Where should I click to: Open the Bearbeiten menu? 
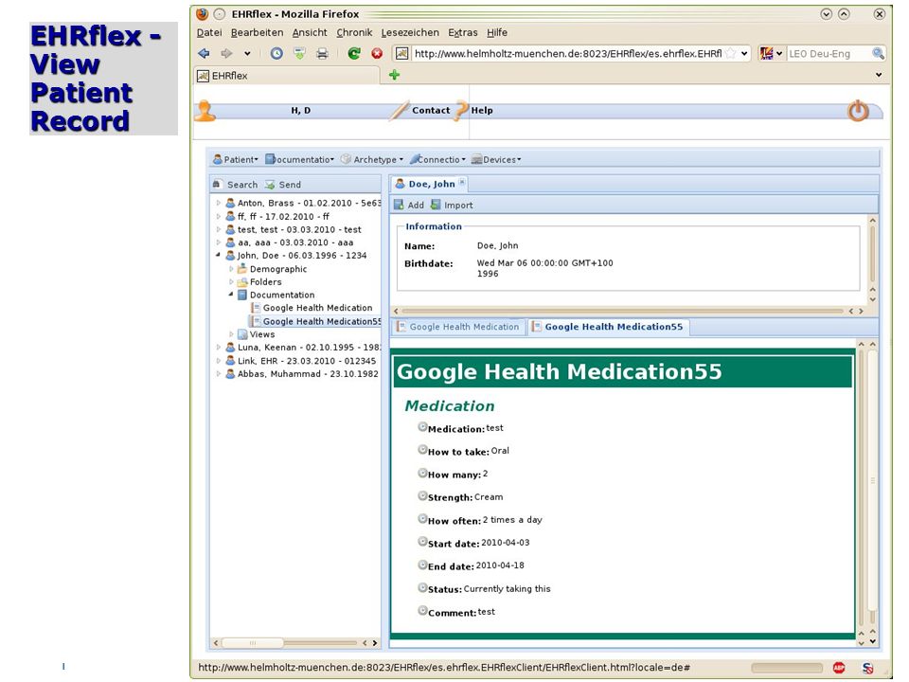click(257, 32)
